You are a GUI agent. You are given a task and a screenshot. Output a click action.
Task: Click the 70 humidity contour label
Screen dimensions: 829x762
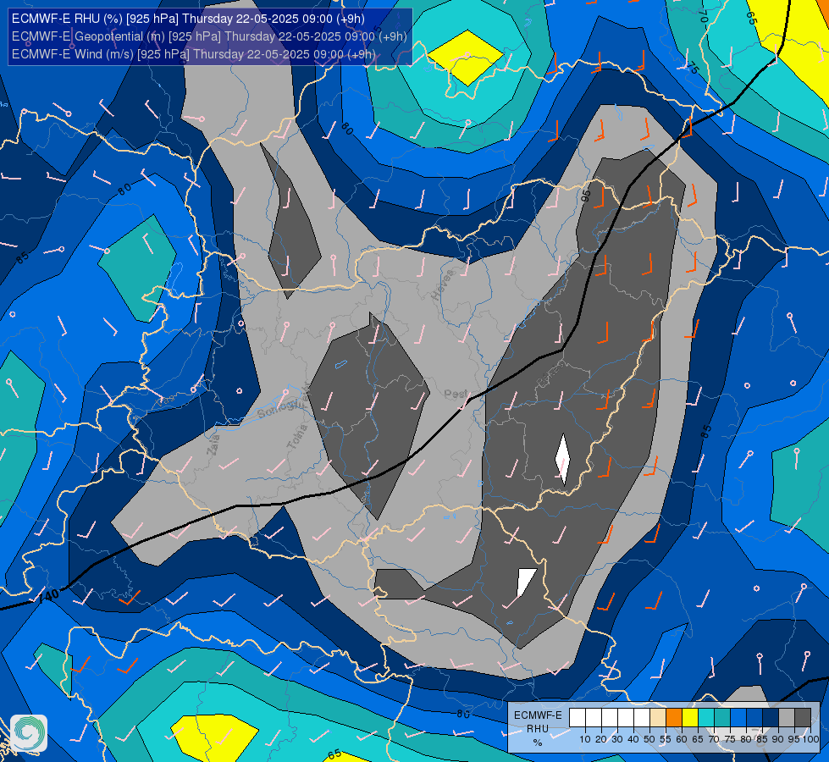coord(703,16)
